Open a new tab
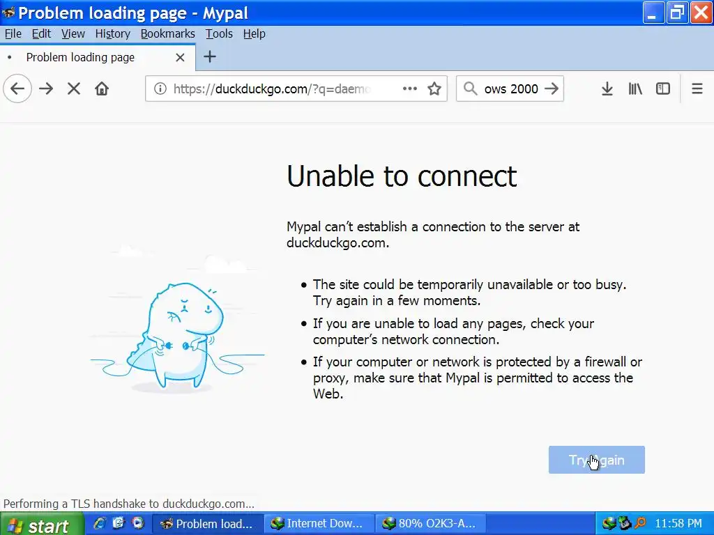This screenshot has height=535, width=714. [209, 57]
